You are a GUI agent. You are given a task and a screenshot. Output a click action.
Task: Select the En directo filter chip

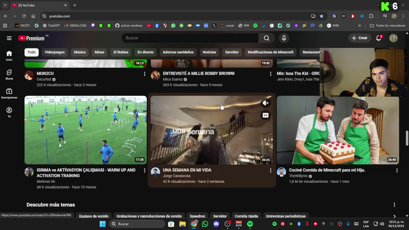point(145,52)
